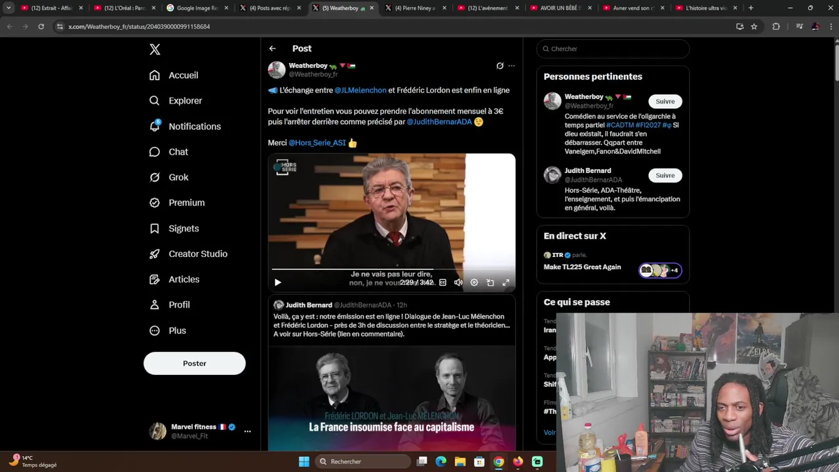The width and height of the screenshot is (839, 472).
Task: Go back with the Post arrow
Action: click(x=273, y=49)
